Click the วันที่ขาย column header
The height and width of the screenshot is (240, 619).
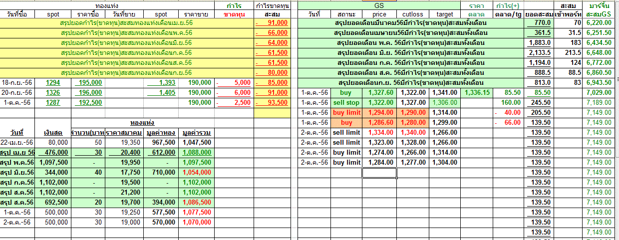click(x=124, y=14)
